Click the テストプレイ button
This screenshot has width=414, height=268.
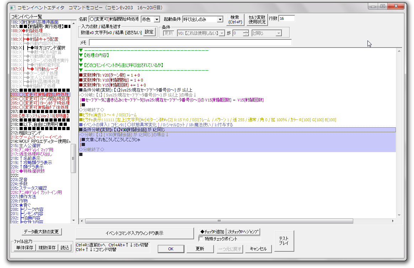click(x=284, y=241)
